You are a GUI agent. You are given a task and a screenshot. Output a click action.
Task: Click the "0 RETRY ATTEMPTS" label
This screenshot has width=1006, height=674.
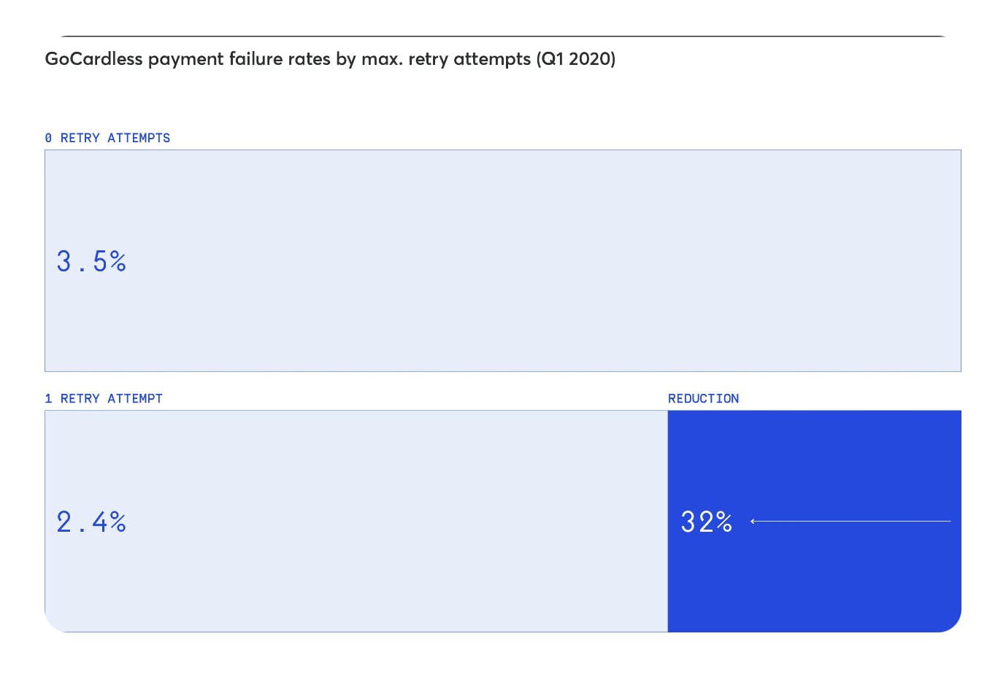(x=107, y=138)
